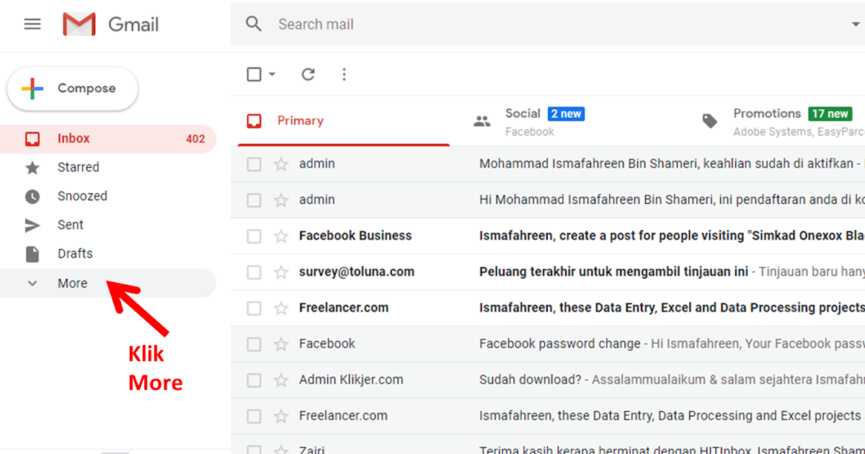Click the Gmail envelope logo
Image resolution: width=865 pixels, height=454 pixels.
coord(79,25)
